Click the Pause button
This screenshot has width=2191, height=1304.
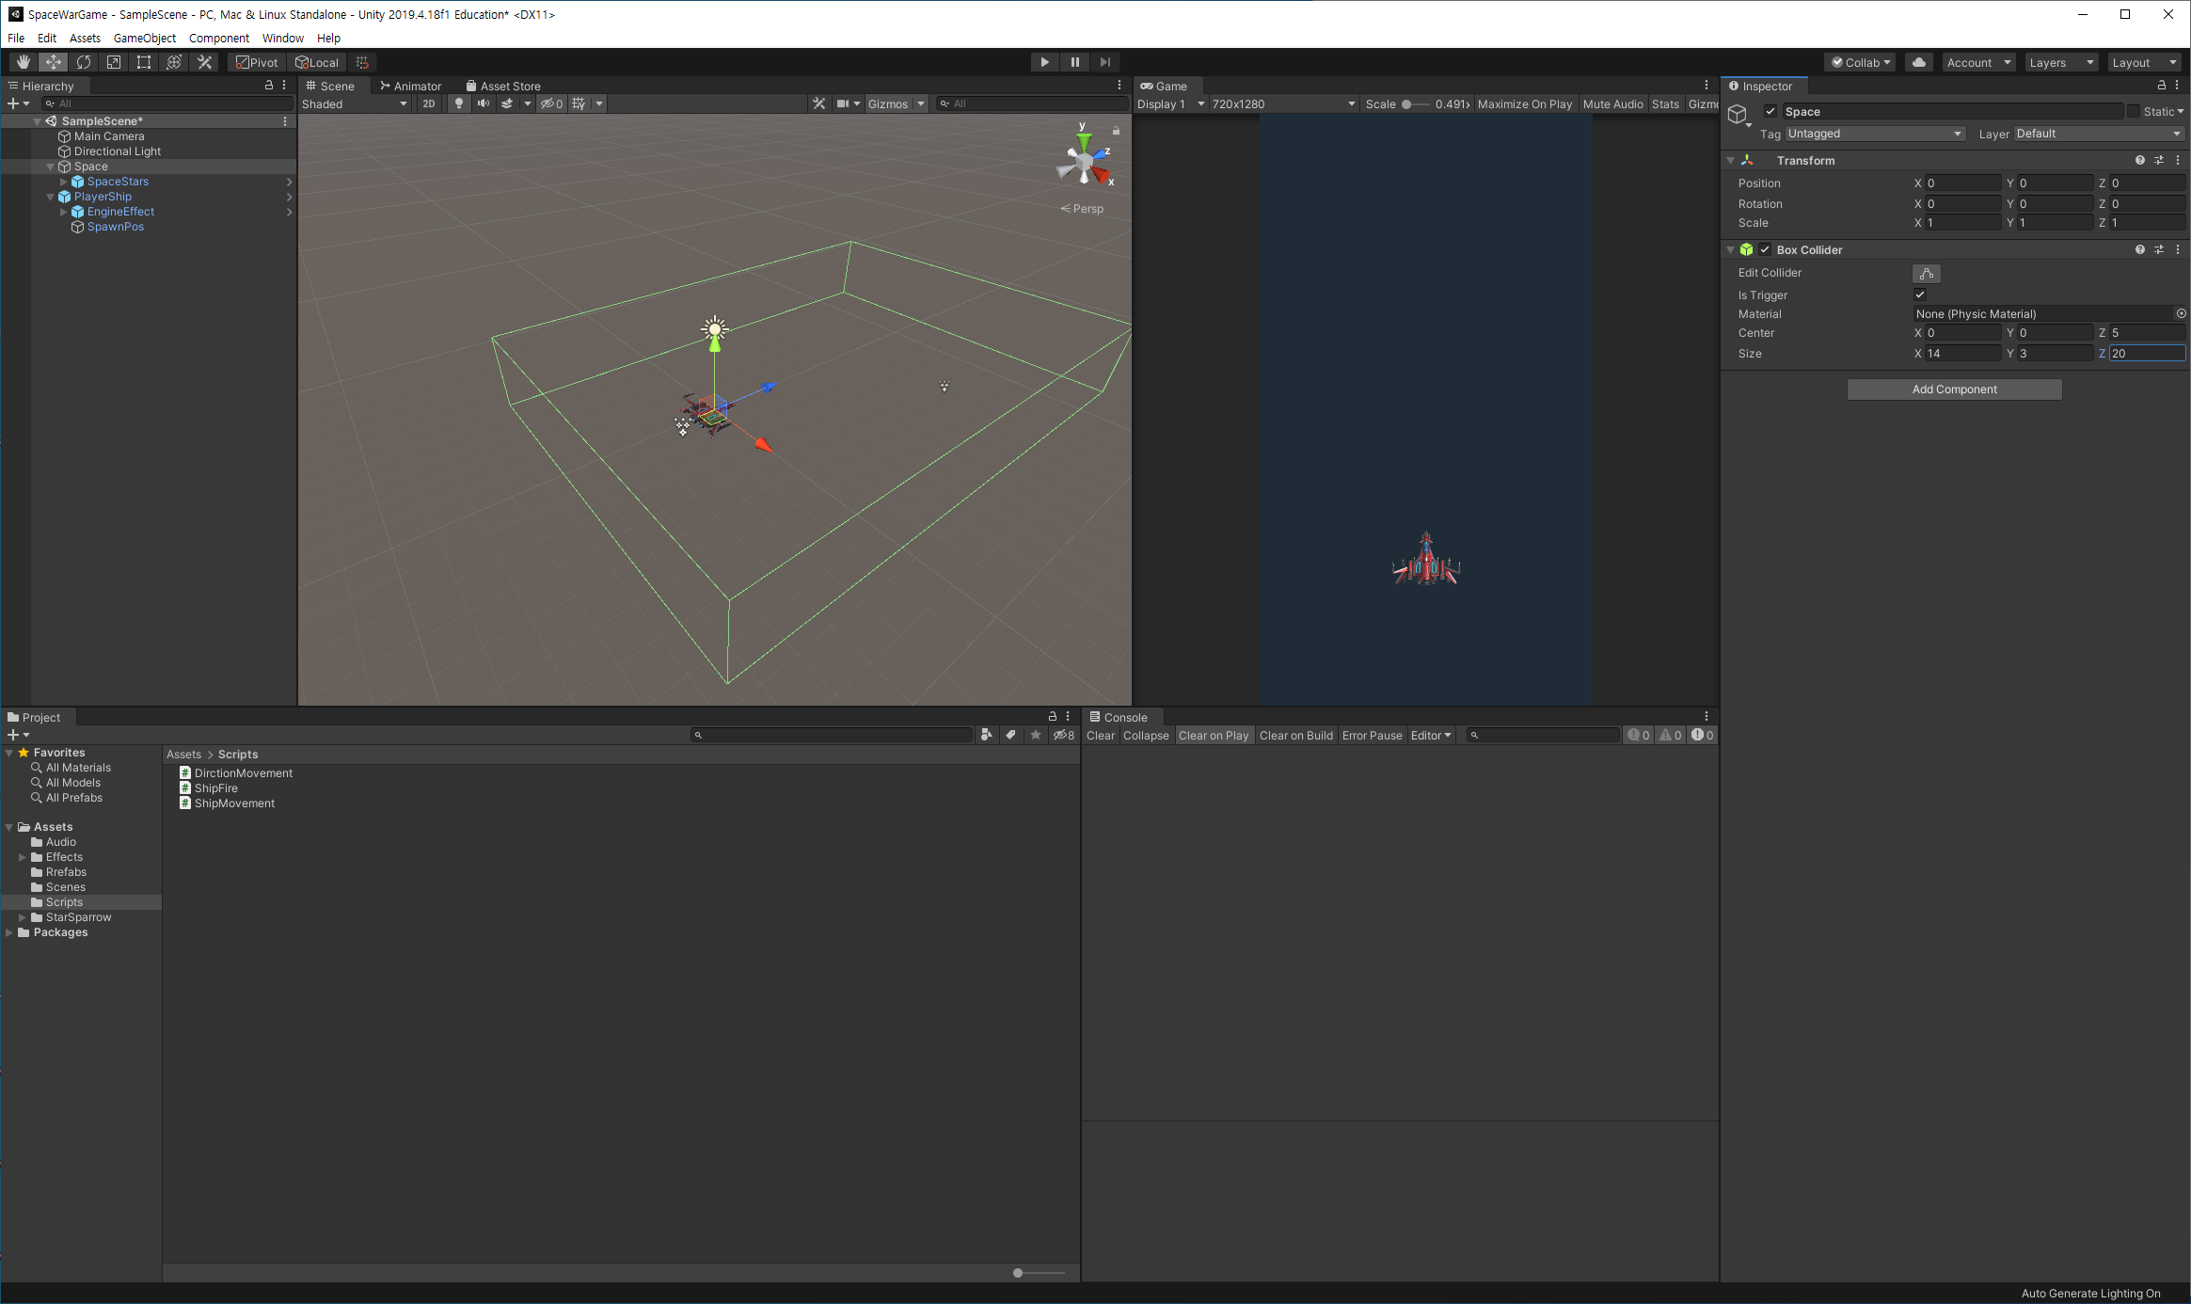pyautogui.click(x=1074, y=62)
